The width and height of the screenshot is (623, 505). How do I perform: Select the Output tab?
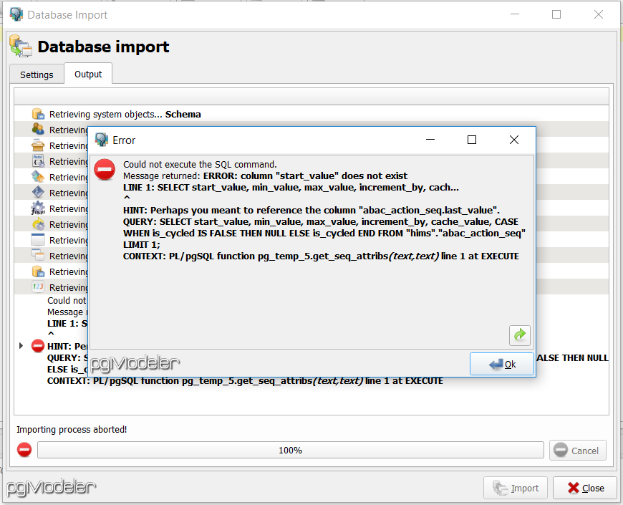tap(87, 73)
